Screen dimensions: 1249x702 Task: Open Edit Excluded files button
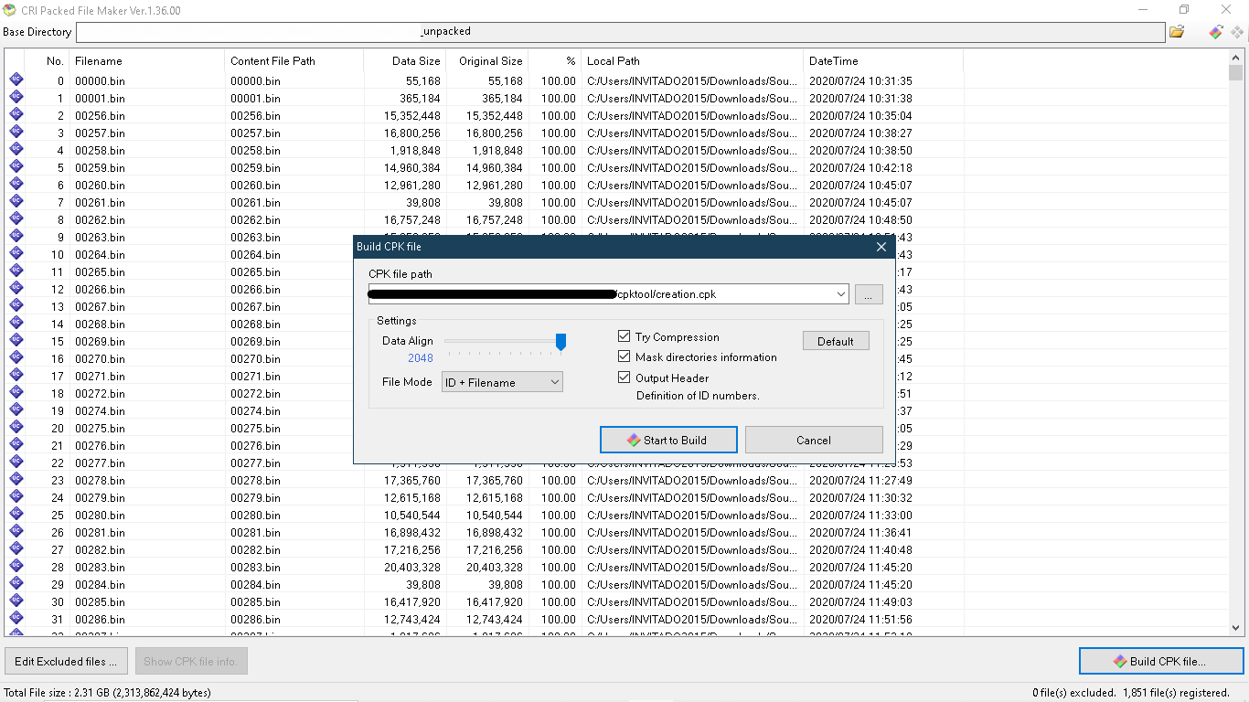tap(66, 661)
